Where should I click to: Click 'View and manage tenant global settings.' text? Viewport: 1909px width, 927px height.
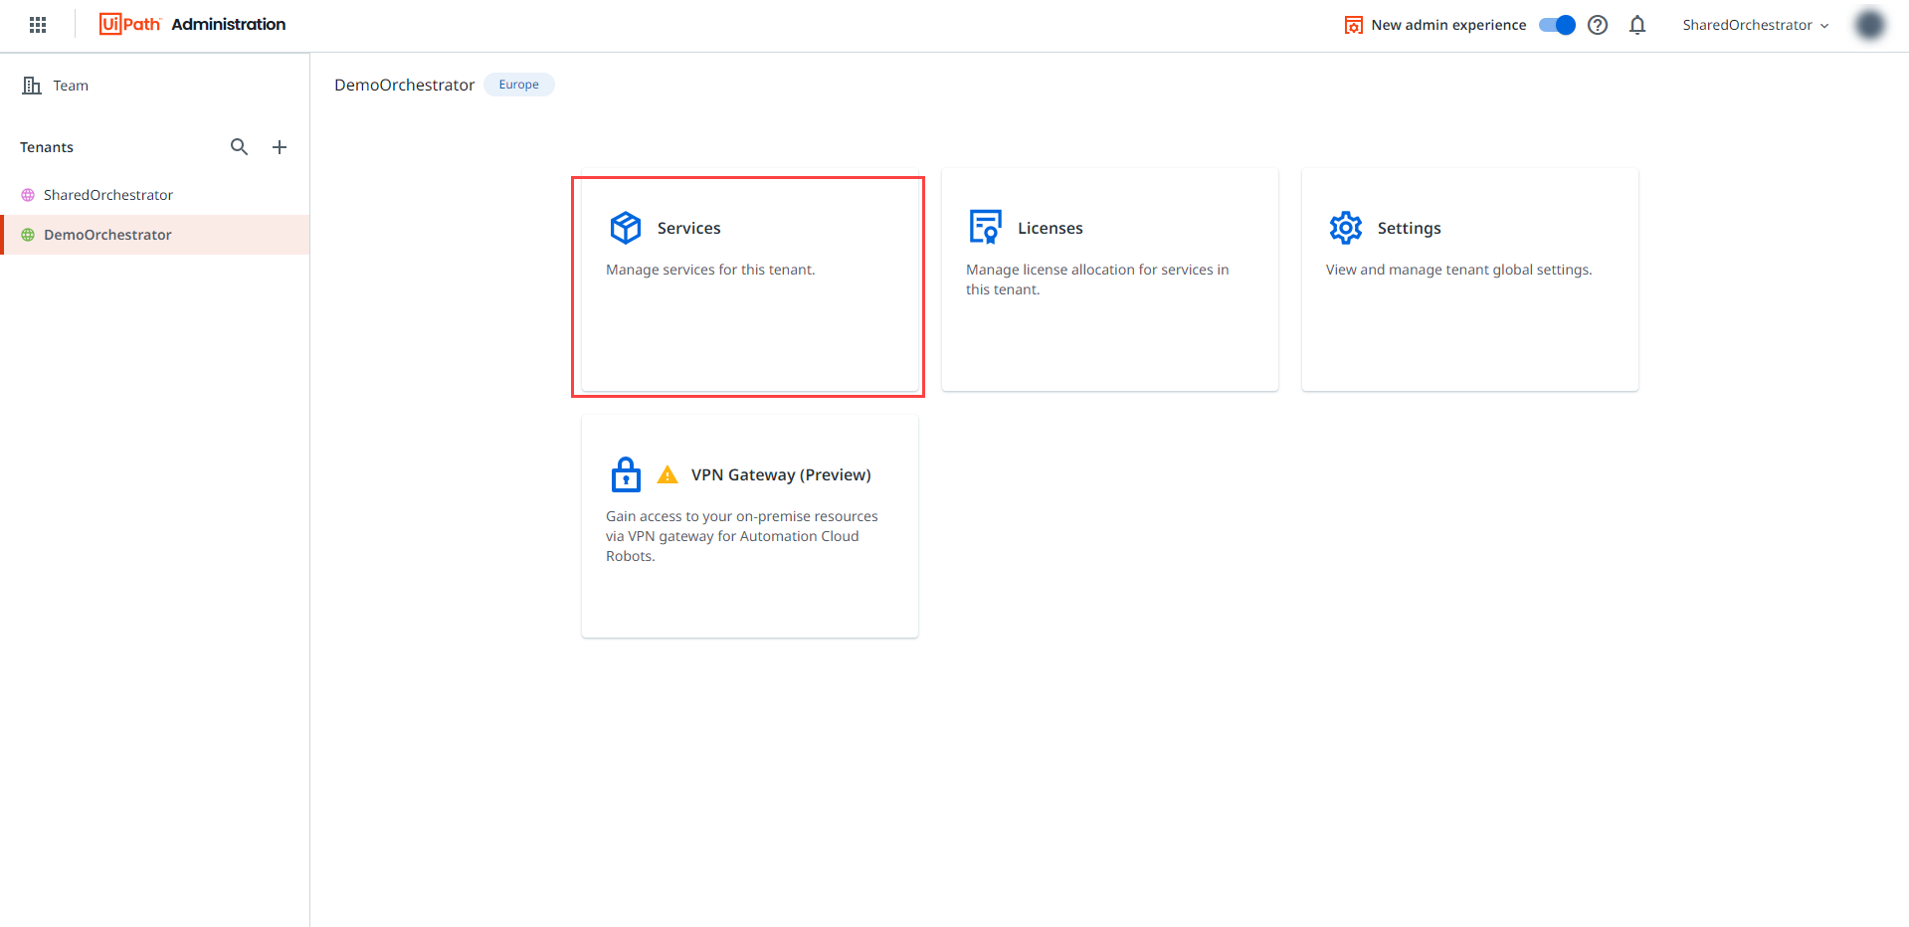click(1458, 270)
